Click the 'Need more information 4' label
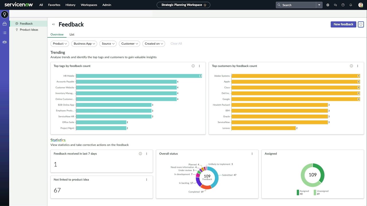Screen dimensions: 367x206 tap(184, 167)
